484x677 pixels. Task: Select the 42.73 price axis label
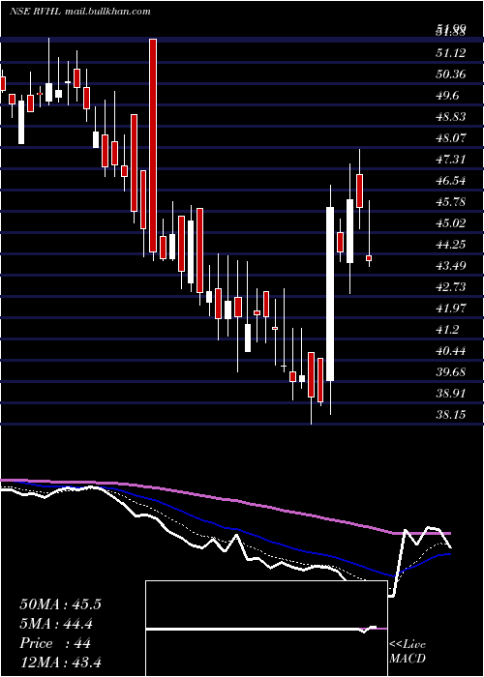451,286
